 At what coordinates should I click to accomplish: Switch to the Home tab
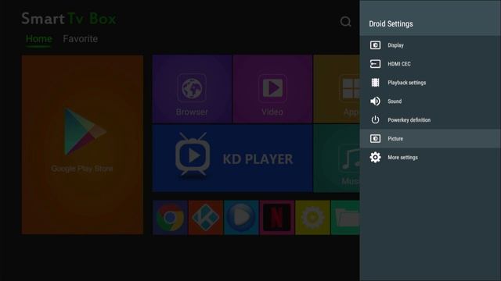point(38,39)
